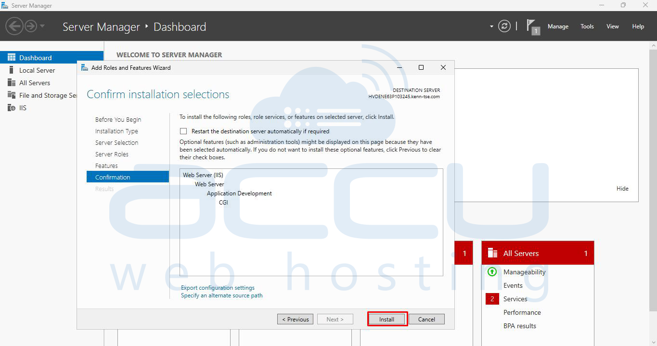Open the notifications flag icon
This screenshot has height=346, width=657.
[x=531, y=26]
